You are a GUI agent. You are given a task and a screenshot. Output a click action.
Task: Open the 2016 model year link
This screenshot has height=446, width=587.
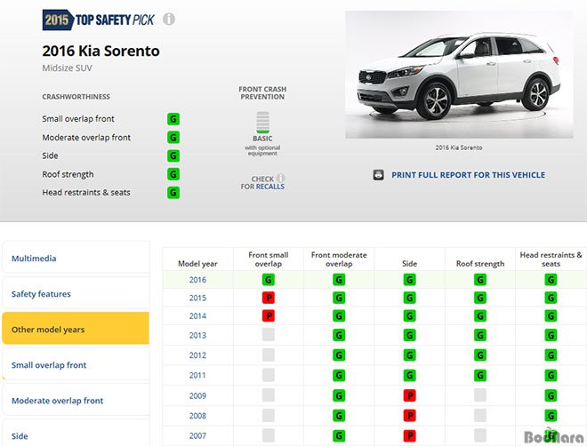[197, 280]
